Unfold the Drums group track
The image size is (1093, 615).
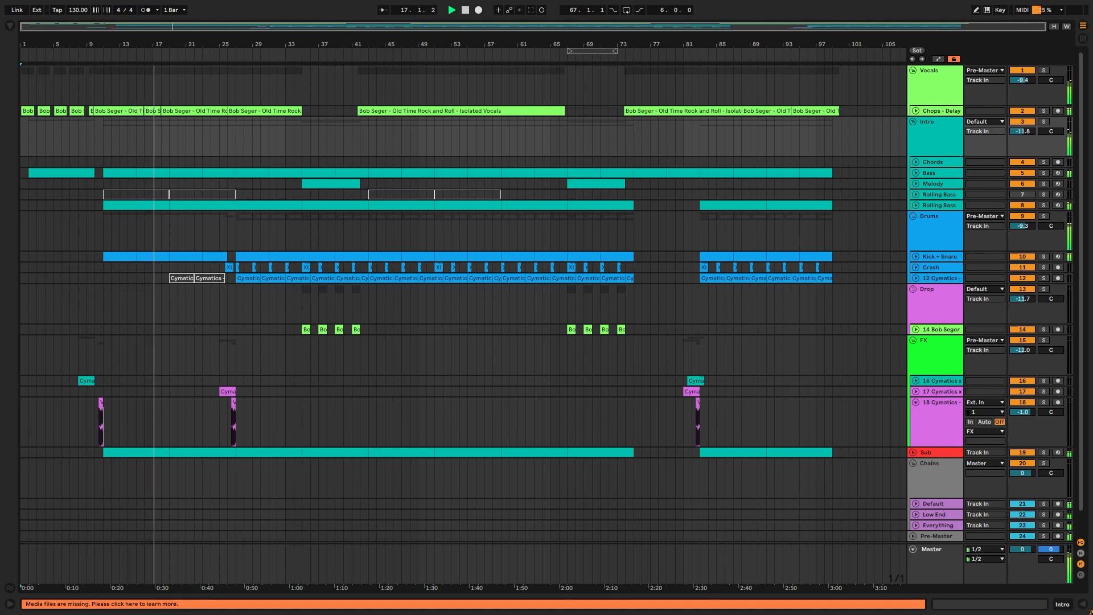[x=913, y=216]
